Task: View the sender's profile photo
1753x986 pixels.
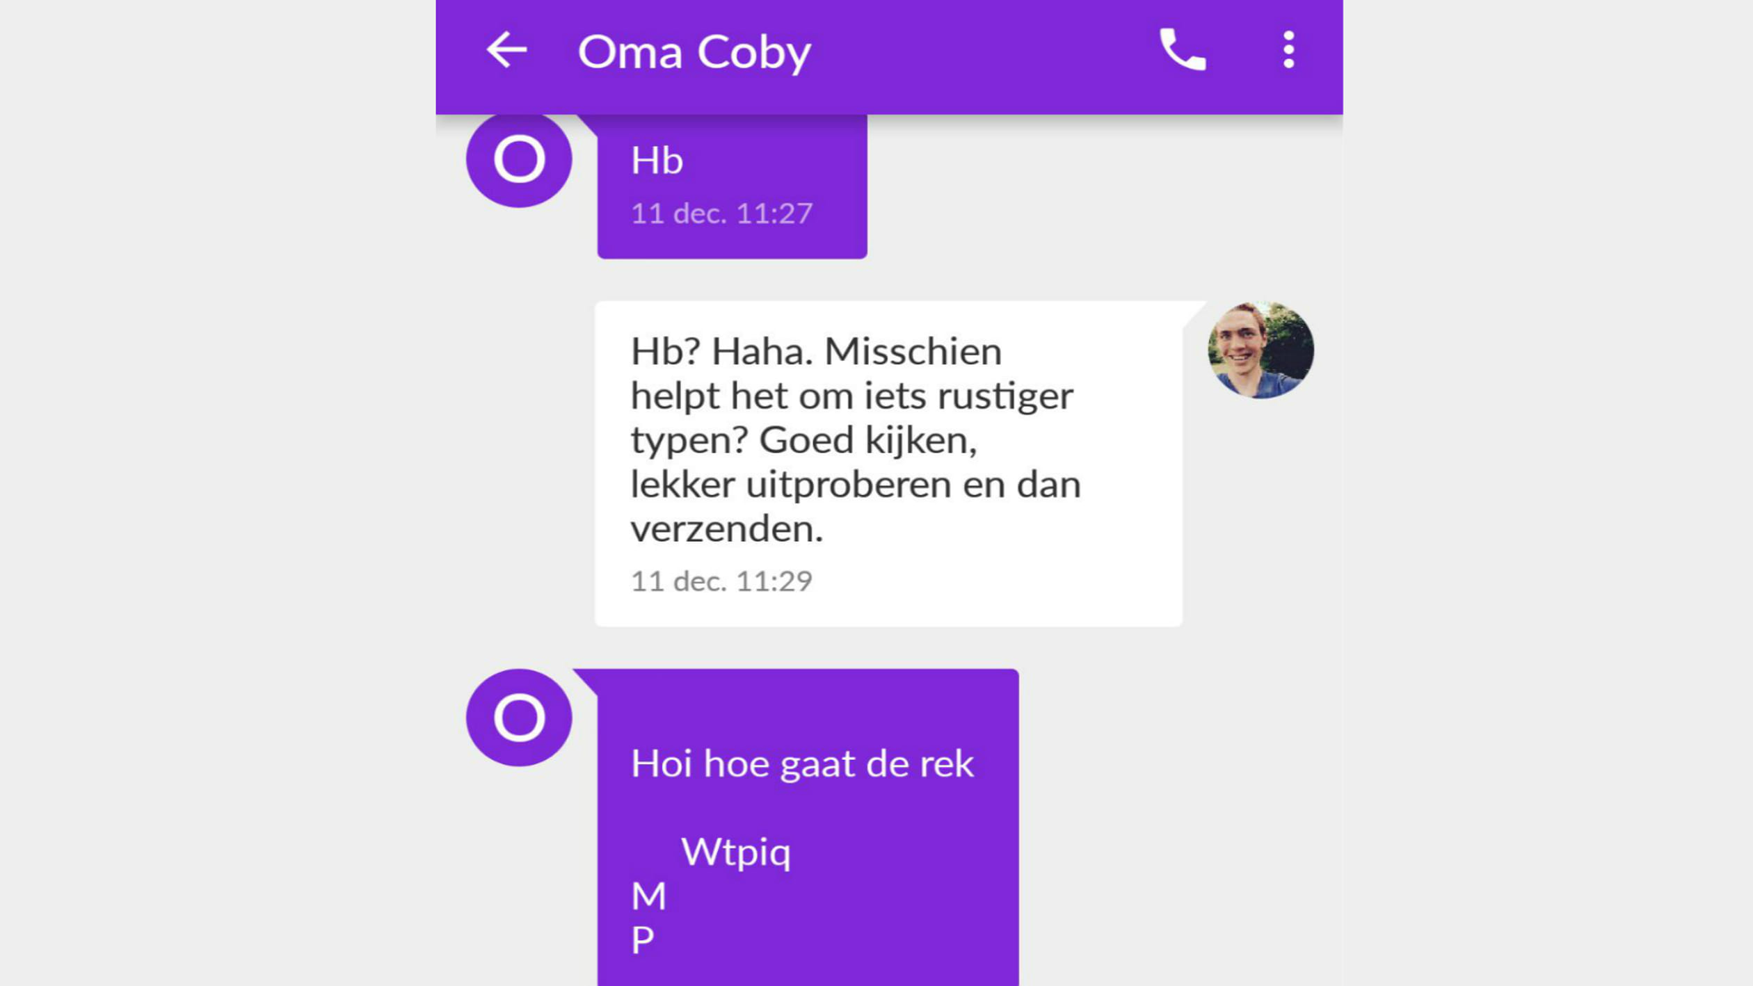Action: pos(1260,350)
